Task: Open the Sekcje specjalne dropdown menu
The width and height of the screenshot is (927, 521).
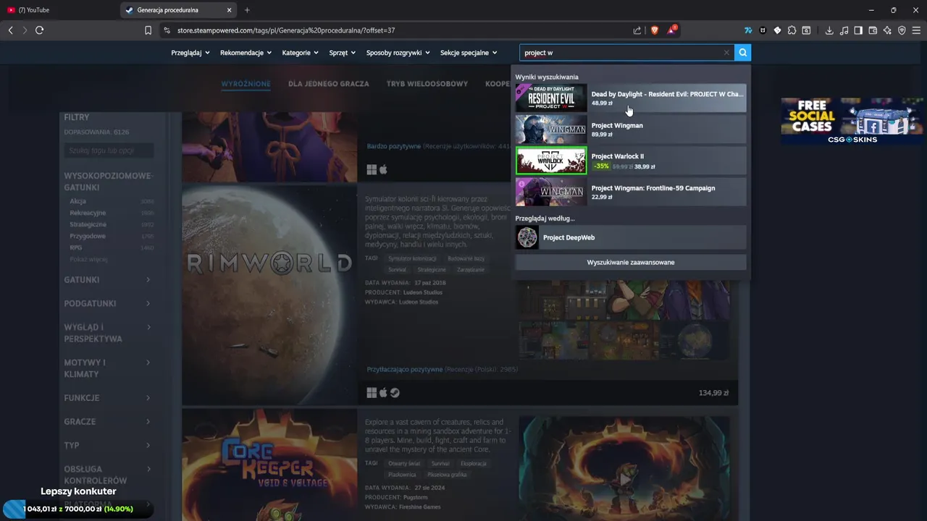Action: (x=469, y=53)
